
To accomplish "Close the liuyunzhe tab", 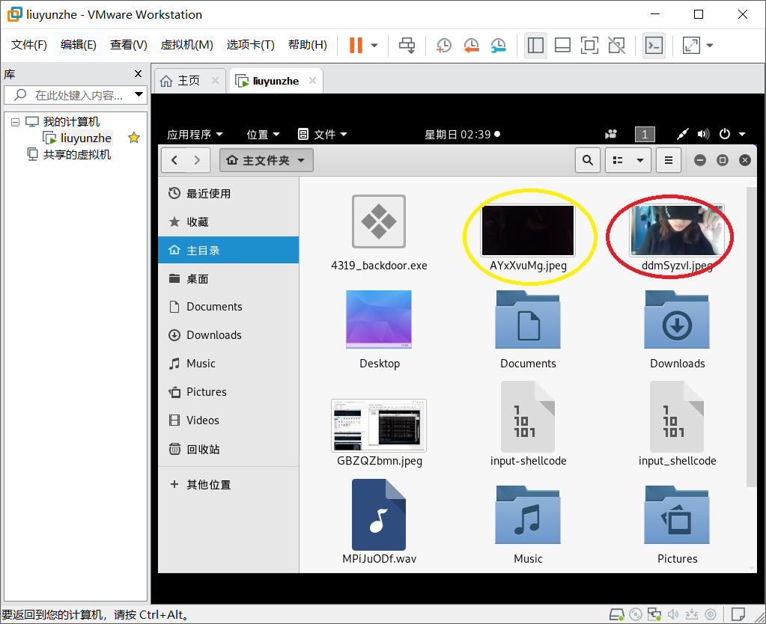I will click(313, 81).
